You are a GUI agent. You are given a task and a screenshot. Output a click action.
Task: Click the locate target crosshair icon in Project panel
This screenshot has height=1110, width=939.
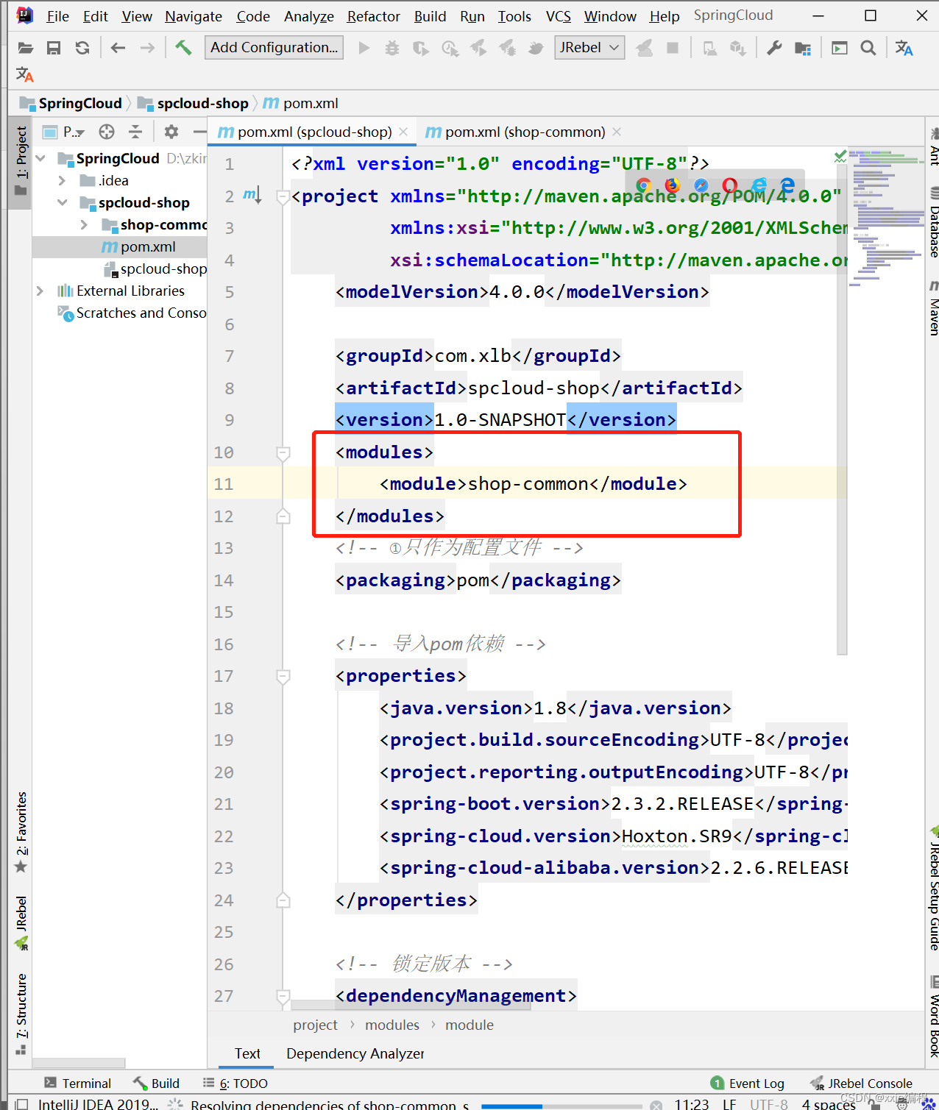point(107,132)
